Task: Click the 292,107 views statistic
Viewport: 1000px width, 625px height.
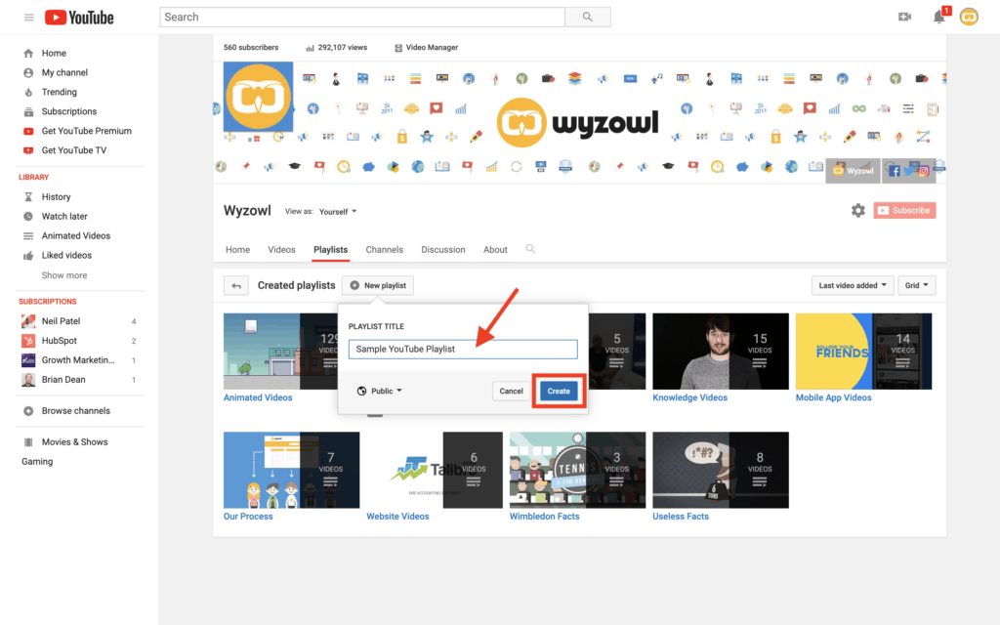Action: coord(337,47)
